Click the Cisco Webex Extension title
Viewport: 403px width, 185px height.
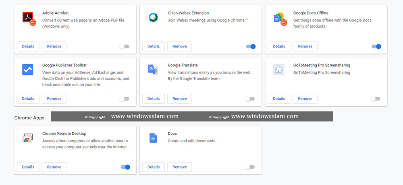[x=188, y=13]
